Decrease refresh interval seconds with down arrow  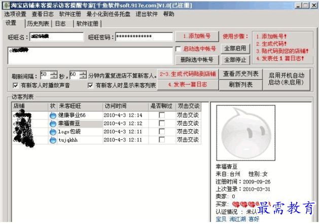click(54, 77)
